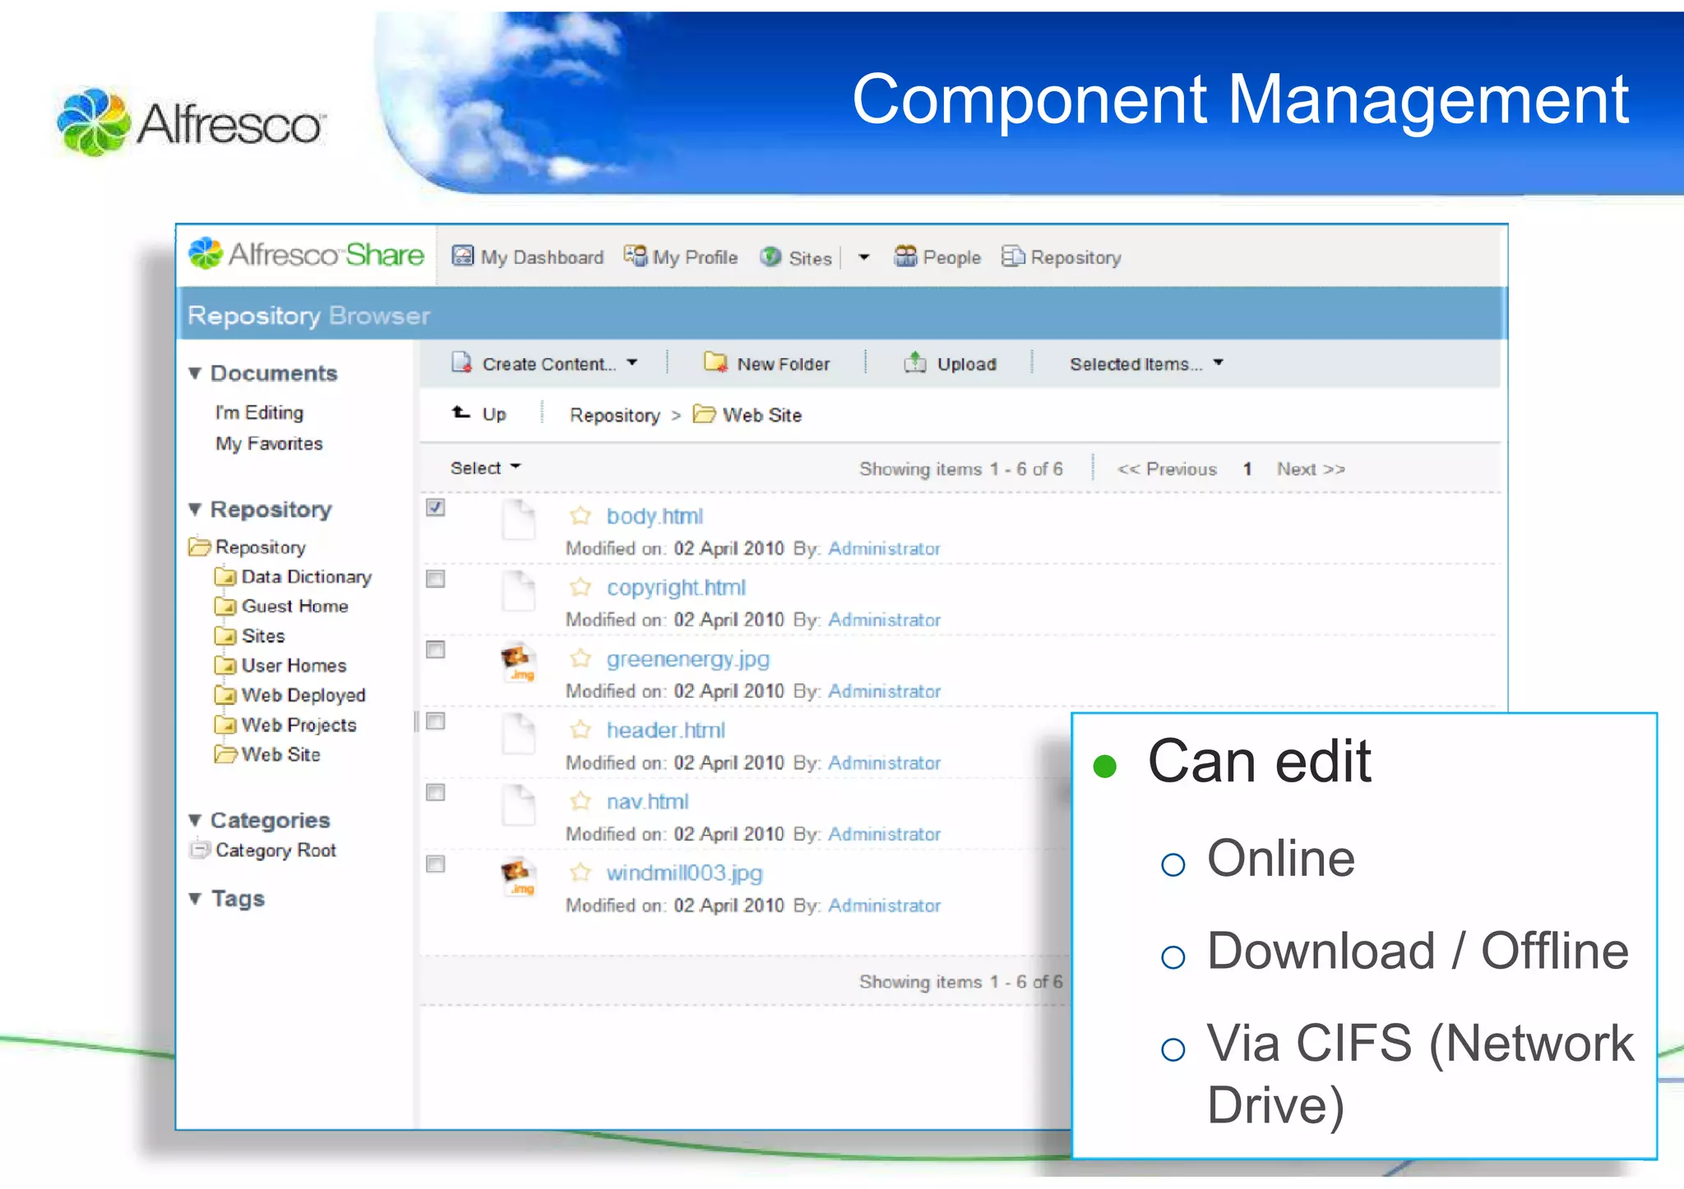Click the Web Projects folder icon
1684x1189 pixels.
225,724
